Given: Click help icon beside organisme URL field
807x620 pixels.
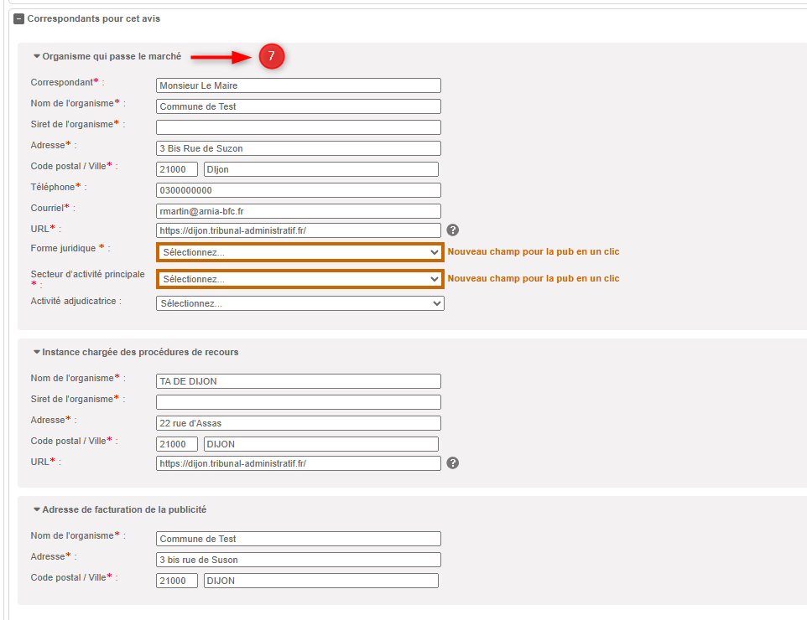Looking at the screenshot, I should pos(453,230).
